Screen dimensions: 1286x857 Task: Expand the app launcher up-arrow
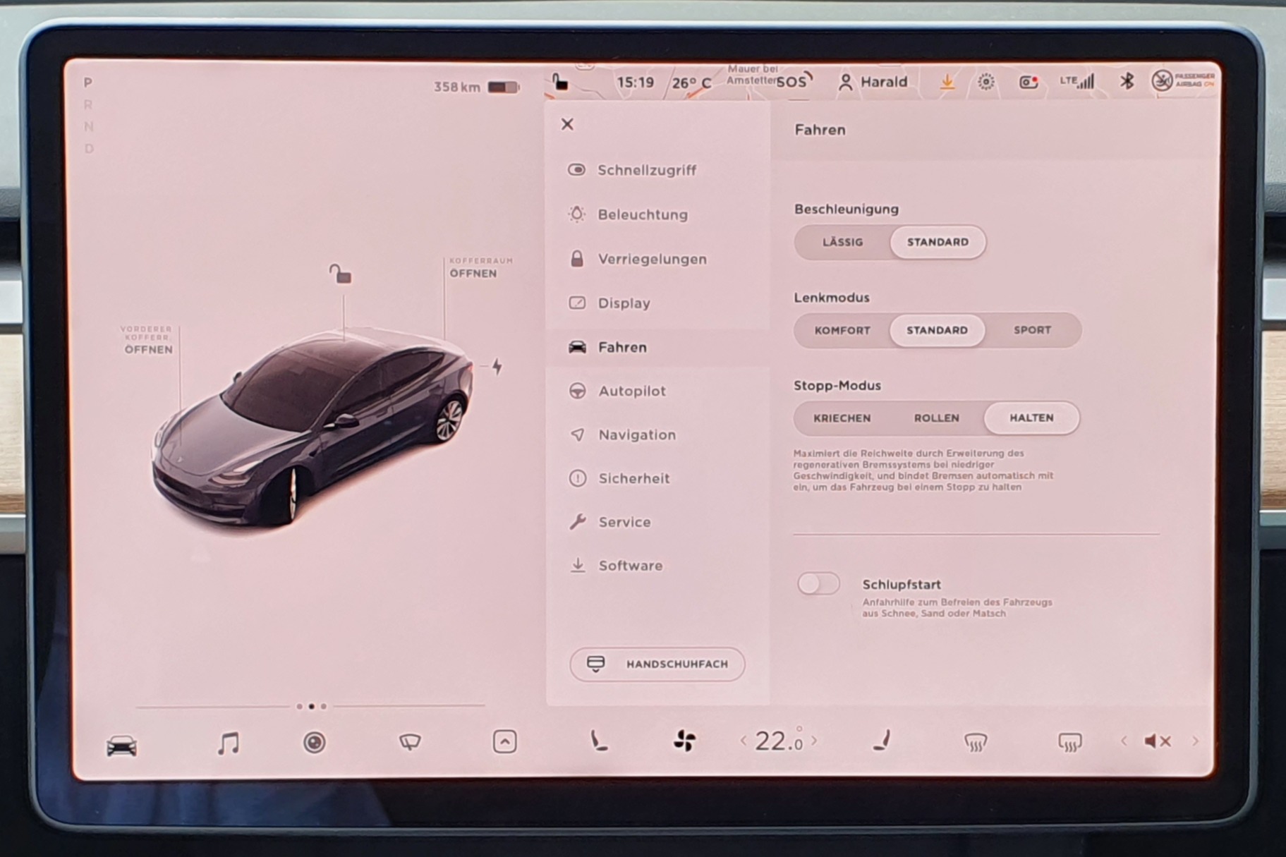pos(504,742)
